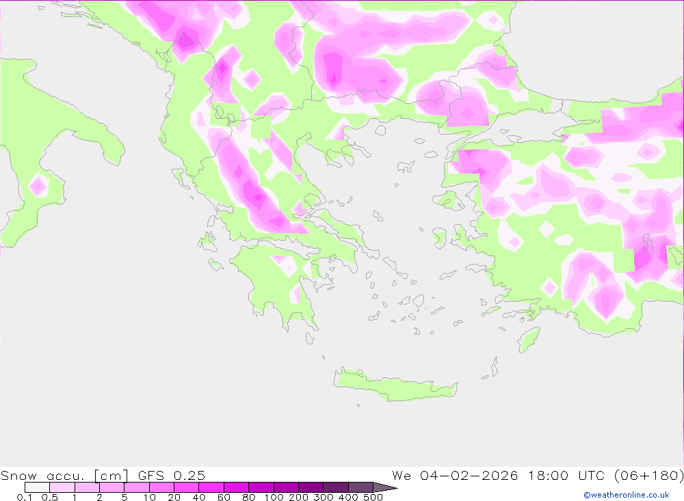This screenshot has width=684, height=501.
Task: Click the '0.5' legend tick label
Action: click(49, 497)
